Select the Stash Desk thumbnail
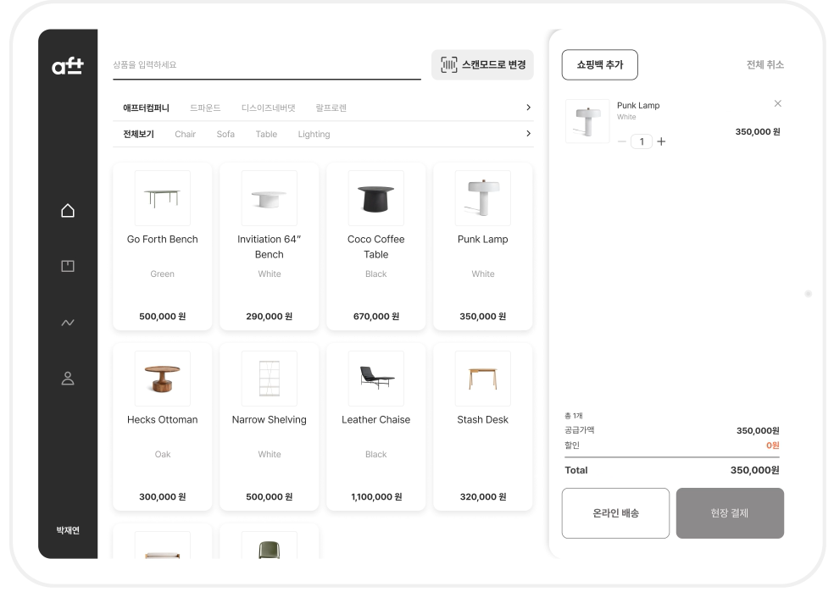The width and height of the screenshot is (834, 592). (483, 379)
